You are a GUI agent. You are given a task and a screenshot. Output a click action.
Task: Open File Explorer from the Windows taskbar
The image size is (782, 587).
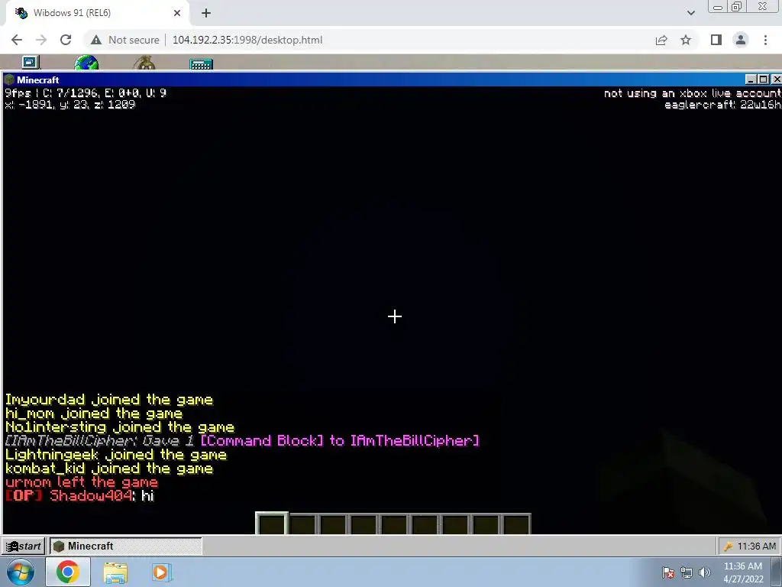pos(115,572)
